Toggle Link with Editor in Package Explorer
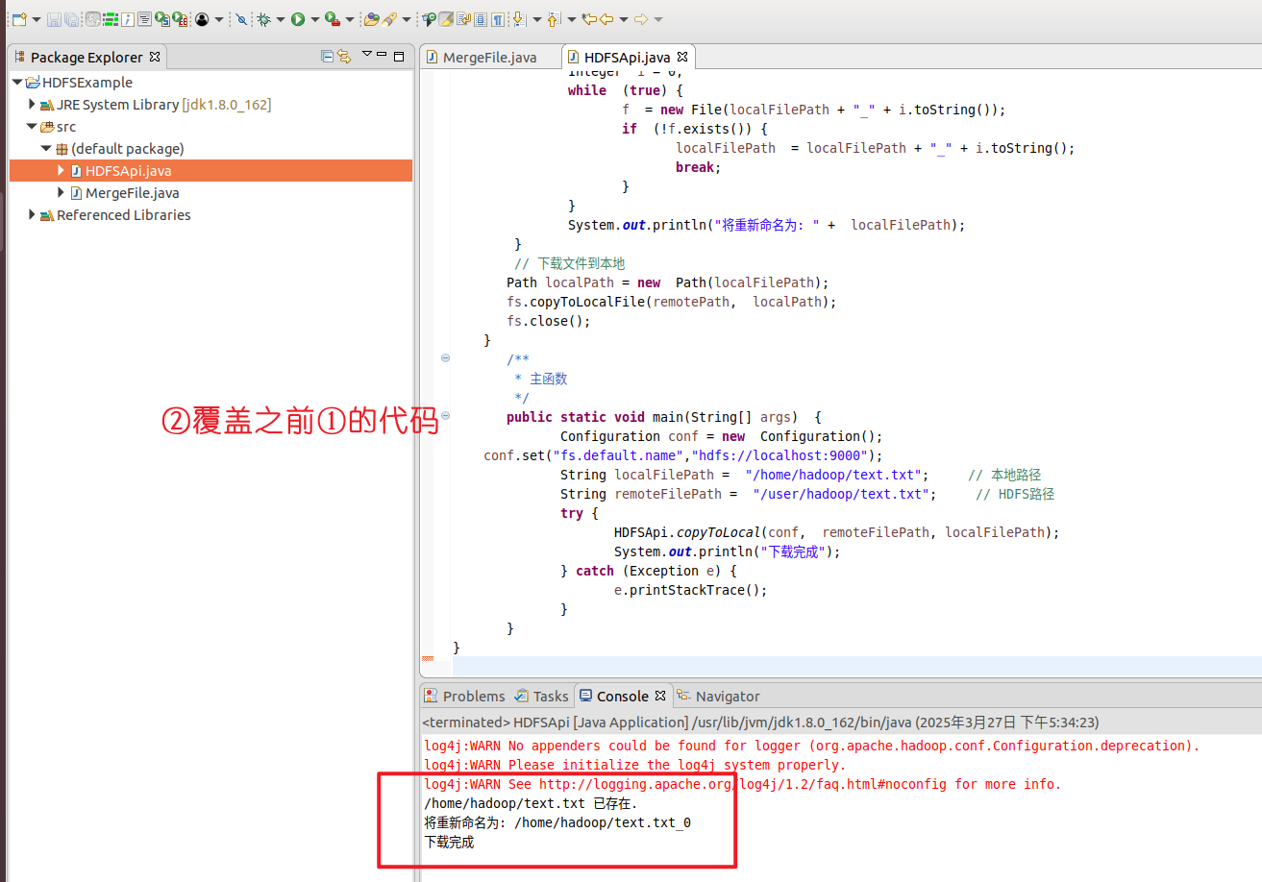This screenshot has height=882, width=1262. point(344,57)
